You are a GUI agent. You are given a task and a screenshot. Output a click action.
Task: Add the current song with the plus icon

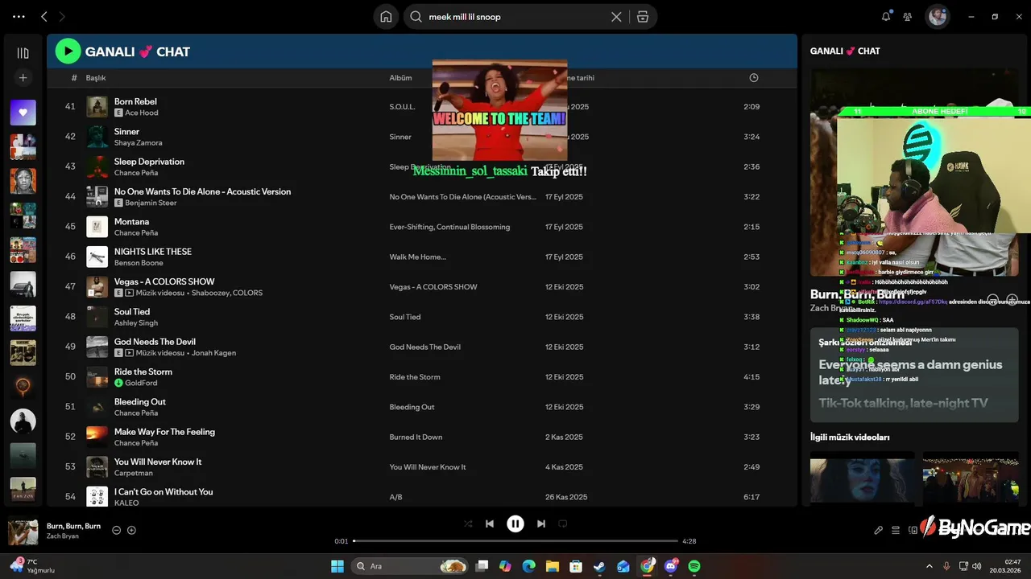pyautogui.click(x=131, y=530)
